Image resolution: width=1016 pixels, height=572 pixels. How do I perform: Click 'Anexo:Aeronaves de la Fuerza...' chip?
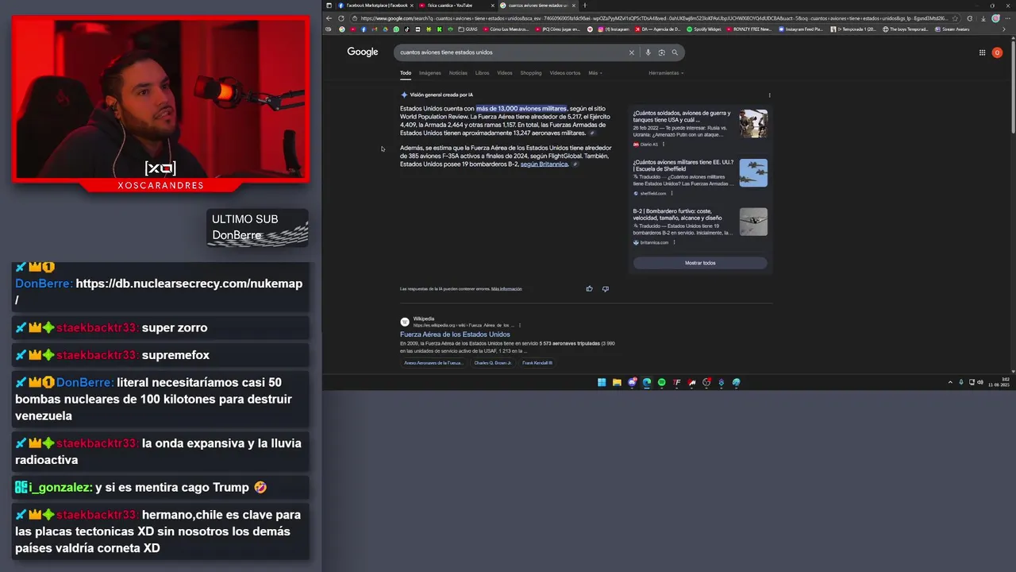pyautogui.click(x=433, y=363)
